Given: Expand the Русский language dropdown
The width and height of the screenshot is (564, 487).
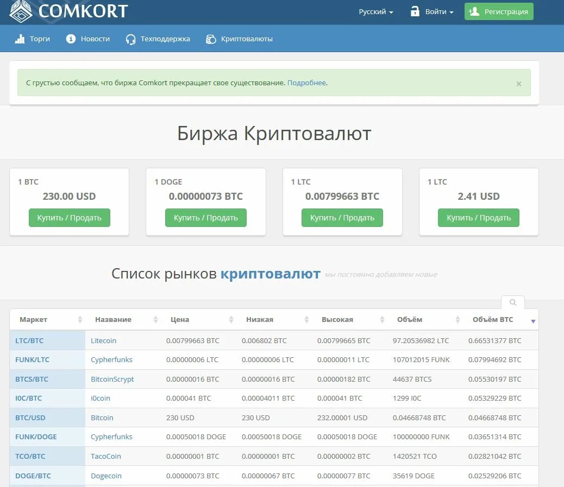Looking at the screenshot, I should coord(376,12).
